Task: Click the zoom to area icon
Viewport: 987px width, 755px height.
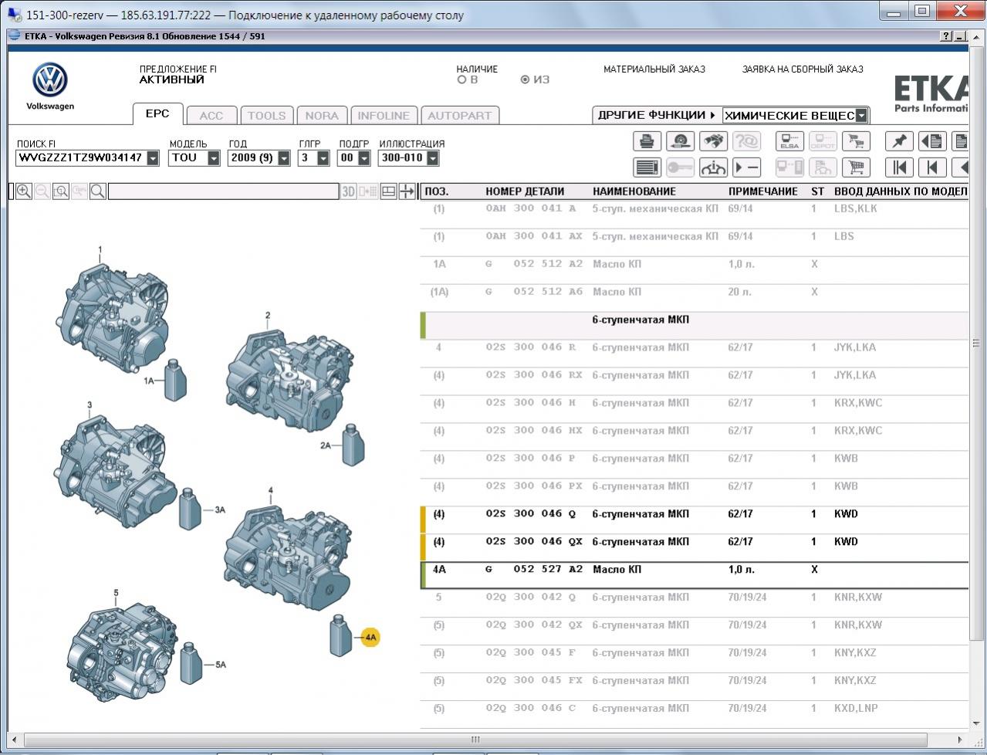Action: click(61, 191)
